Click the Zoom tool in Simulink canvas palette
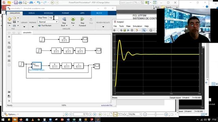 (9, 43)
